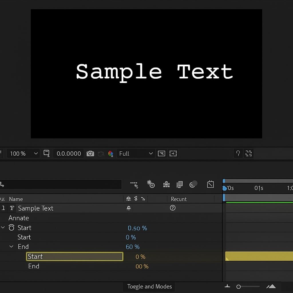This screenshot has width=293, height=293.
Task: Collapse the End property group
Action: coord(11,247)
